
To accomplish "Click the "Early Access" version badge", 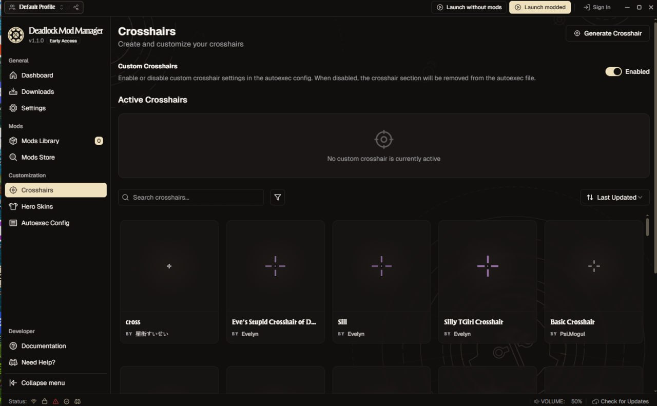I will pyautogui.click(x=63, y=41).
